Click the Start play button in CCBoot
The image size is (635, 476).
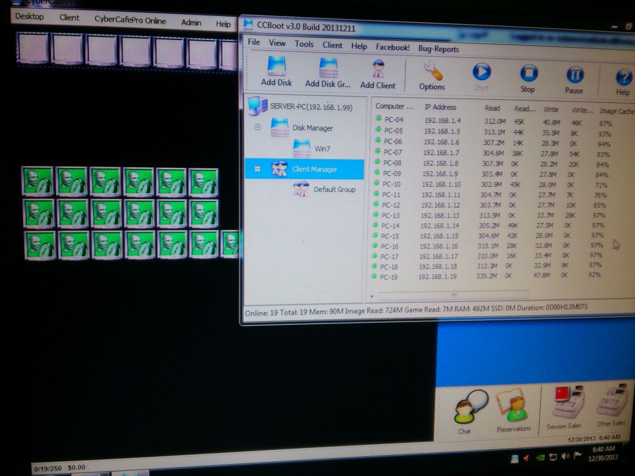click(482, 76)
